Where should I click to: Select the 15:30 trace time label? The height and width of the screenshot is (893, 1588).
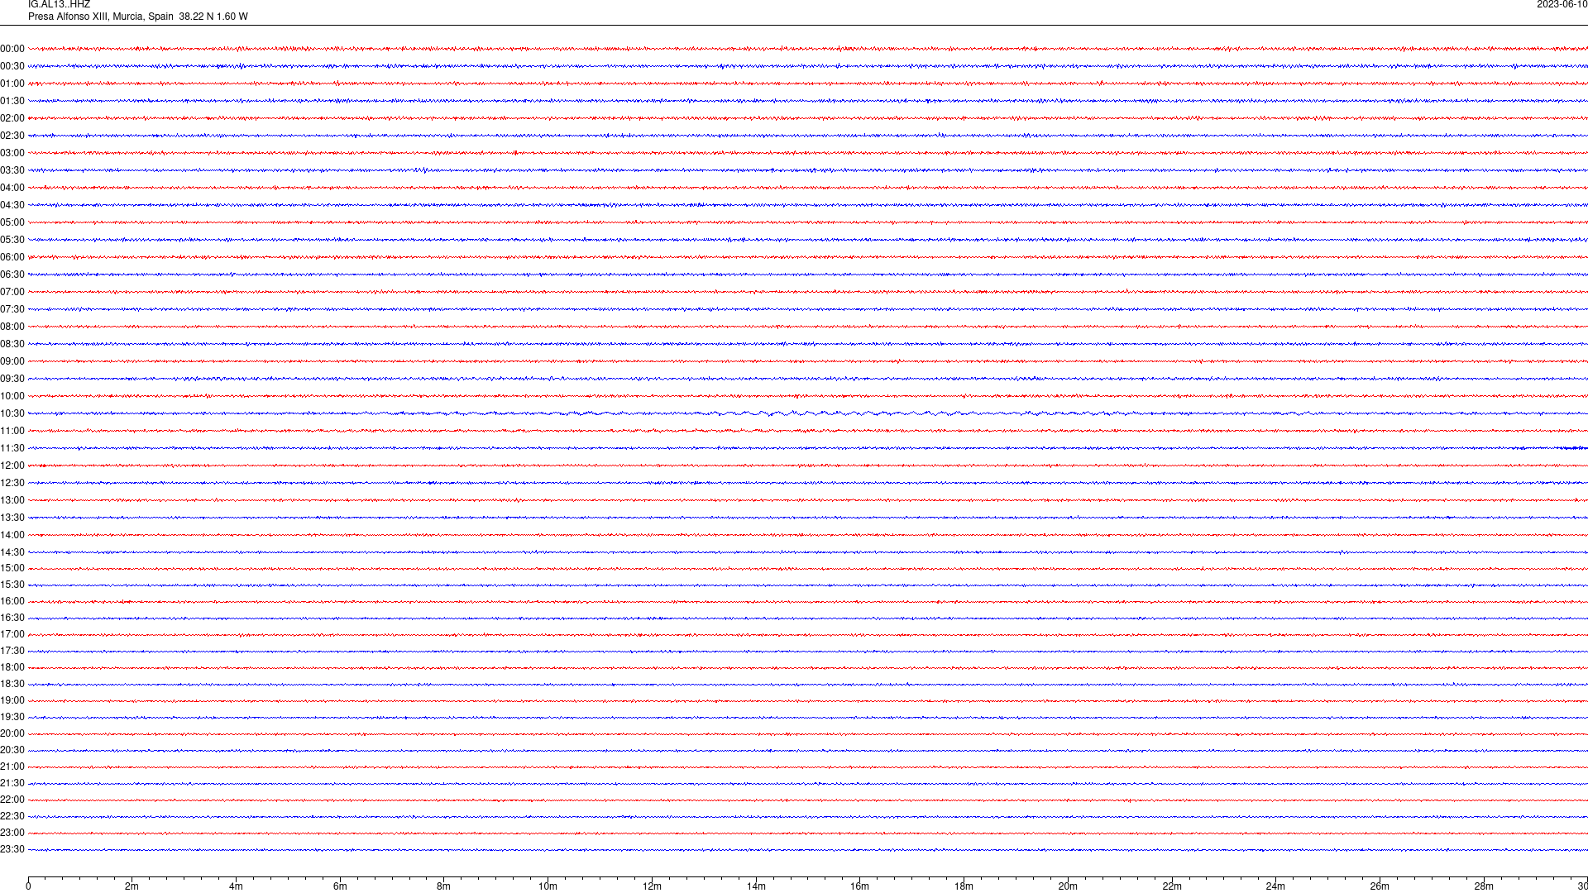(x=12, y=585)
